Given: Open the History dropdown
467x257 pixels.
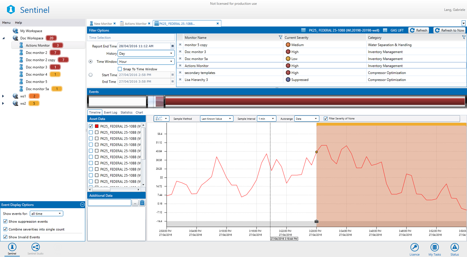Looking at the screenshot, I should [146, 53].
